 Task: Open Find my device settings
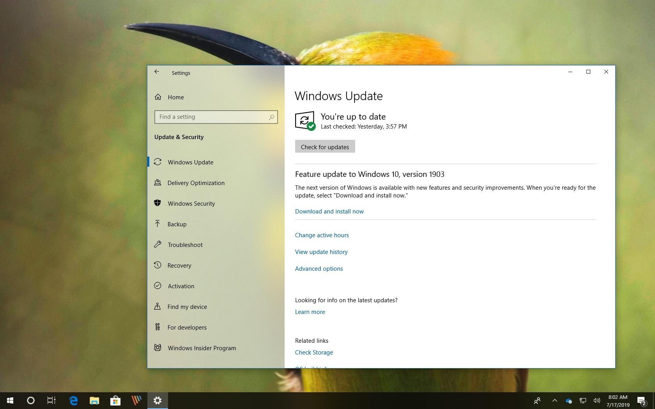(x=216, y=307)
